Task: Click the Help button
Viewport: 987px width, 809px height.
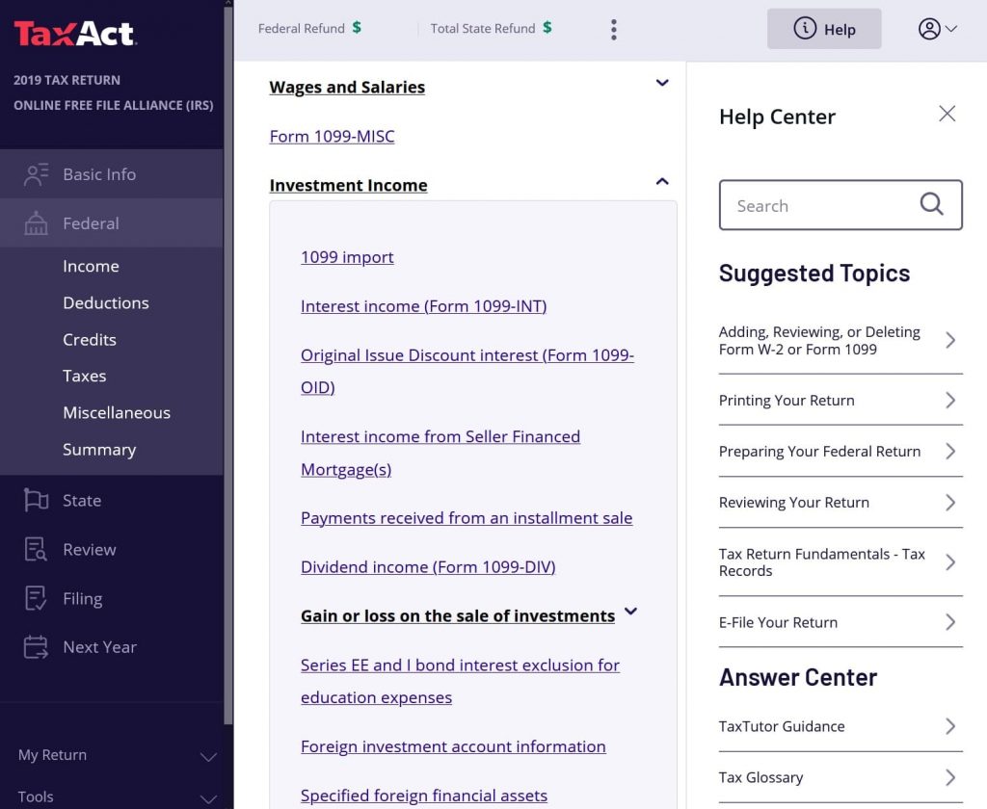Action: click(824, 29)
